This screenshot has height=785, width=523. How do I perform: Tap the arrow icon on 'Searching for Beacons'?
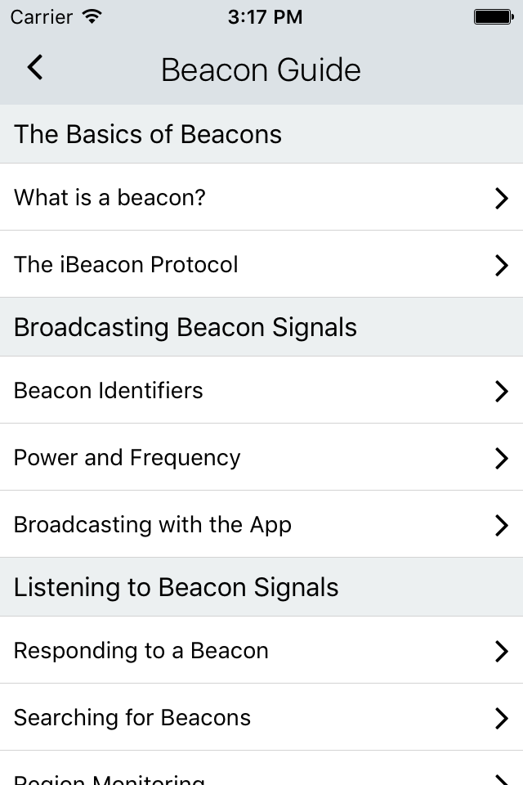[x=502, y=718]
